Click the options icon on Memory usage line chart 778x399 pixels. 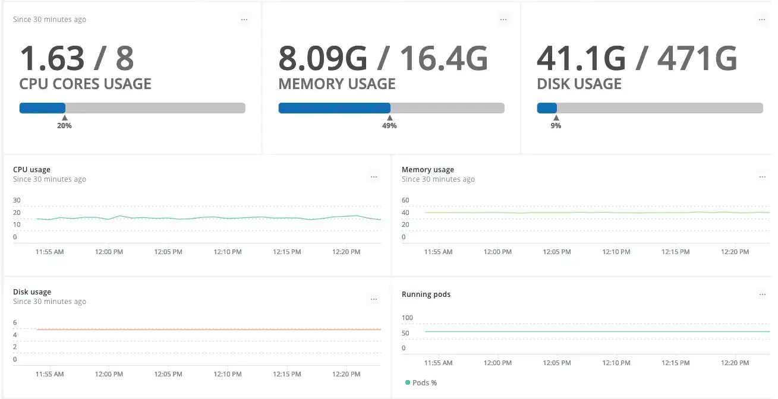(763, 177)
